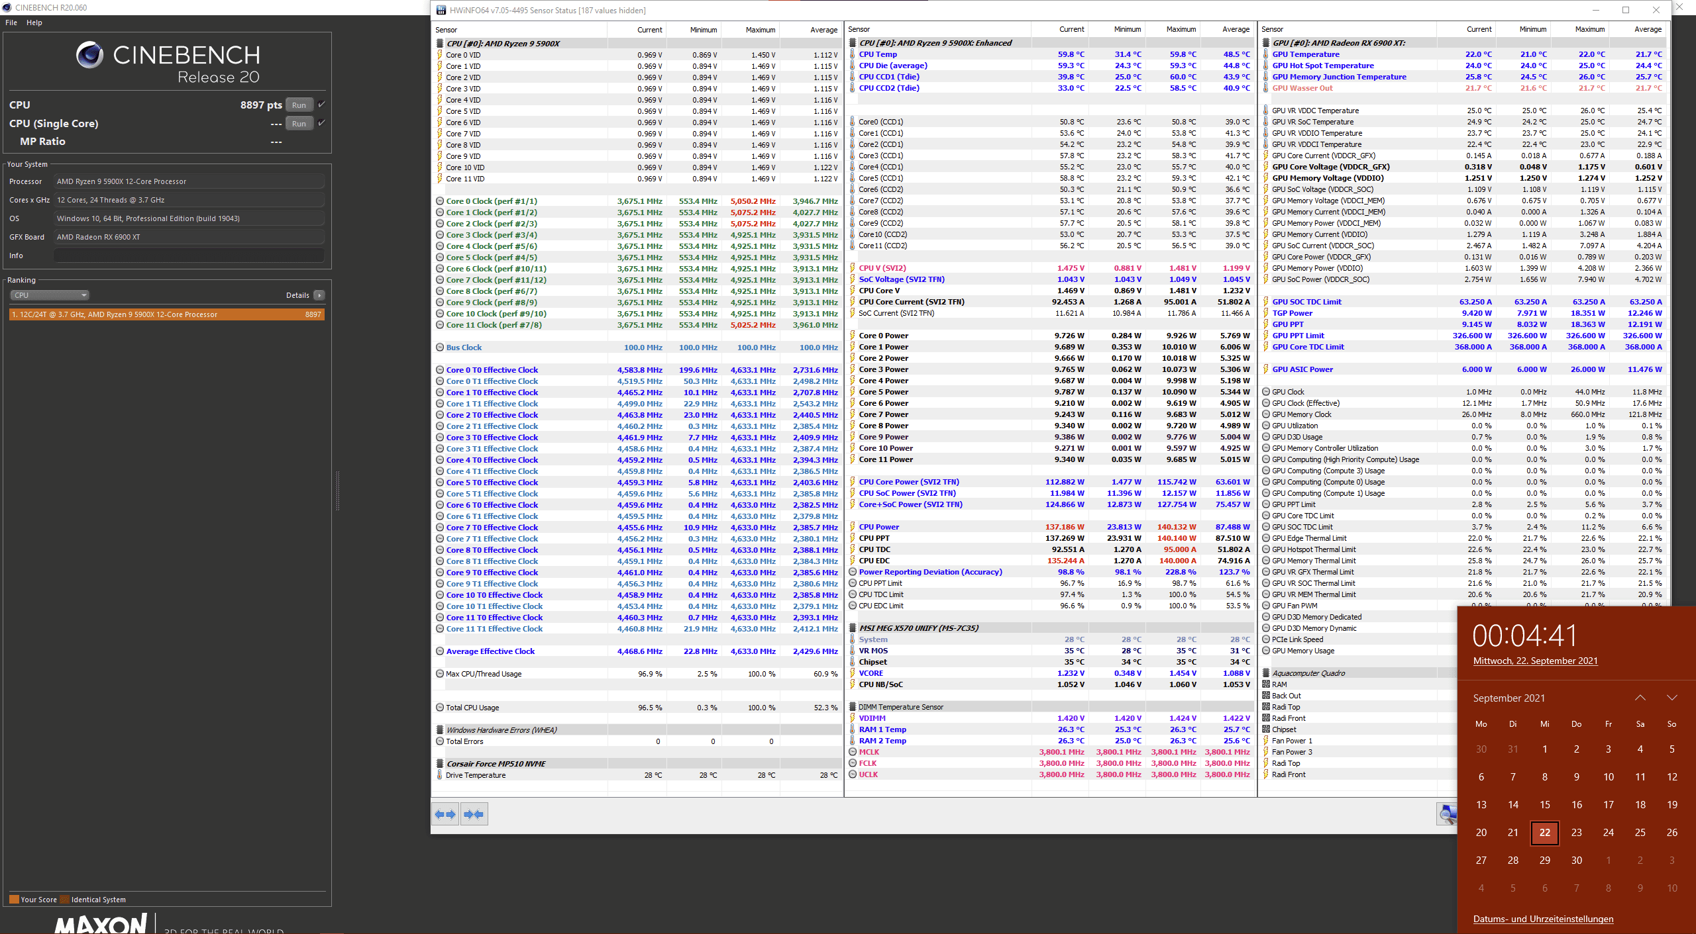The image size is (1696, 934).
Task: Select the 12C/24T Ryzen 9 5900X ranking entry
Action: click(x=167, y=314)
